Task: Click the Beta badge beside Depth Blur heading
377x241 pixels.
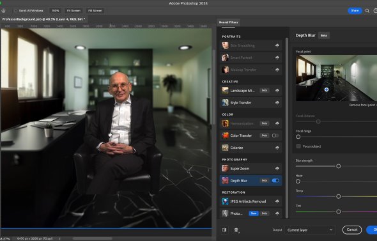Action: click(x=323, y=35)
